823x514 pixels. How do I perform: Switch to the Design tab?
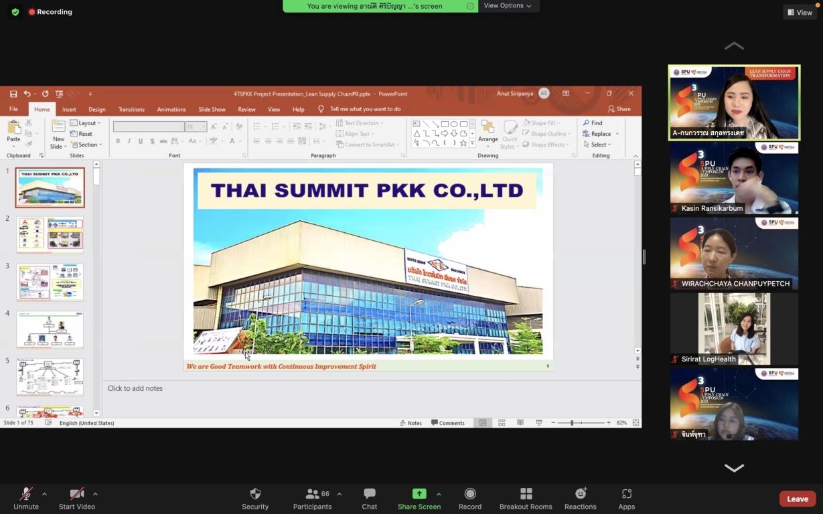click(x=97, y=109)
